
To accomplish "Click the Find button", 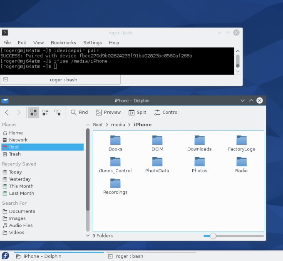I will 79,113.
